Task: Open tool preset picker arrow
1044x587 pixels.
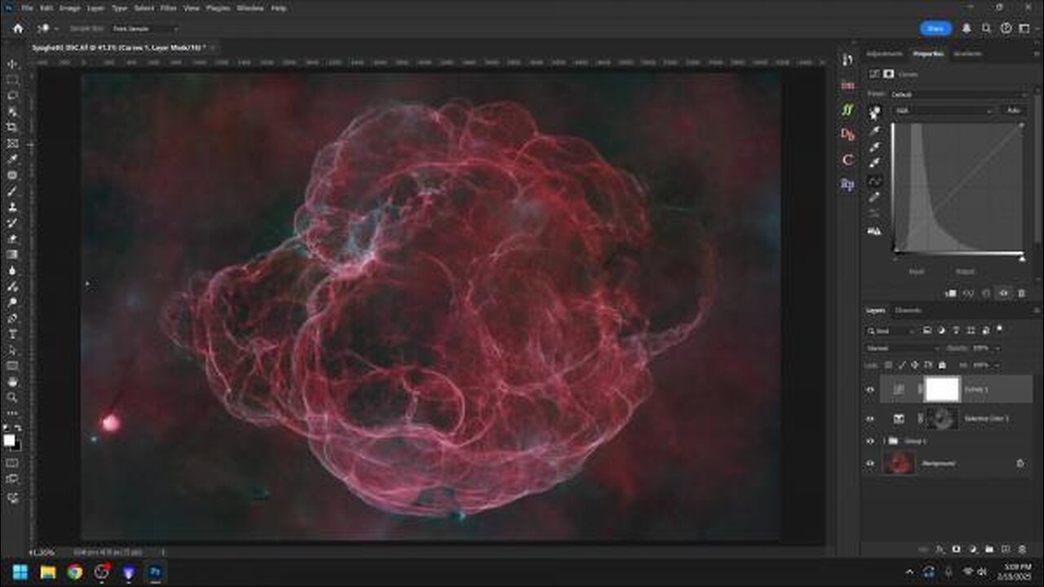Action: point(55,29)
